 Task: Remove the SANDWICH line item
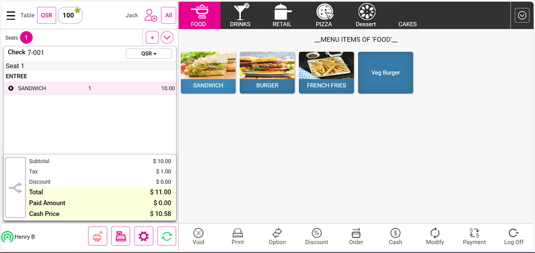point(11,89)
